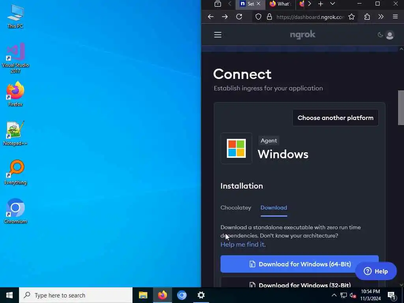Open a new tab with plus
This screenshot has width=404, height=303.
(320, 4)
